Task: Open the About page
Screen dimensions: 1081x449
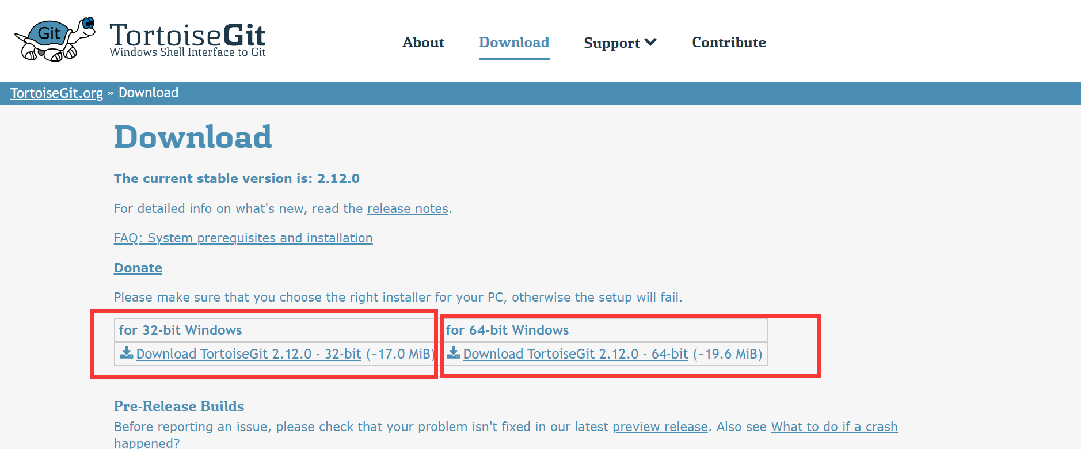Action: click(x=423, y=43)
